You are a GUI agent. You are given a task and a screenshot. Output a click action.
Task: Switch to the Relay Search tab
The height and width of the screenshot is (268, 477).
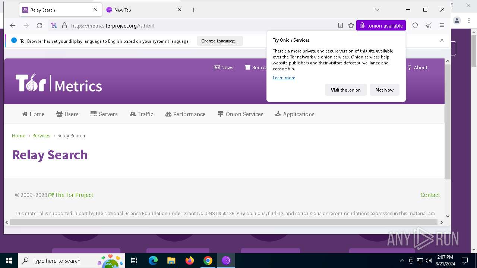[x=60, y=10]
